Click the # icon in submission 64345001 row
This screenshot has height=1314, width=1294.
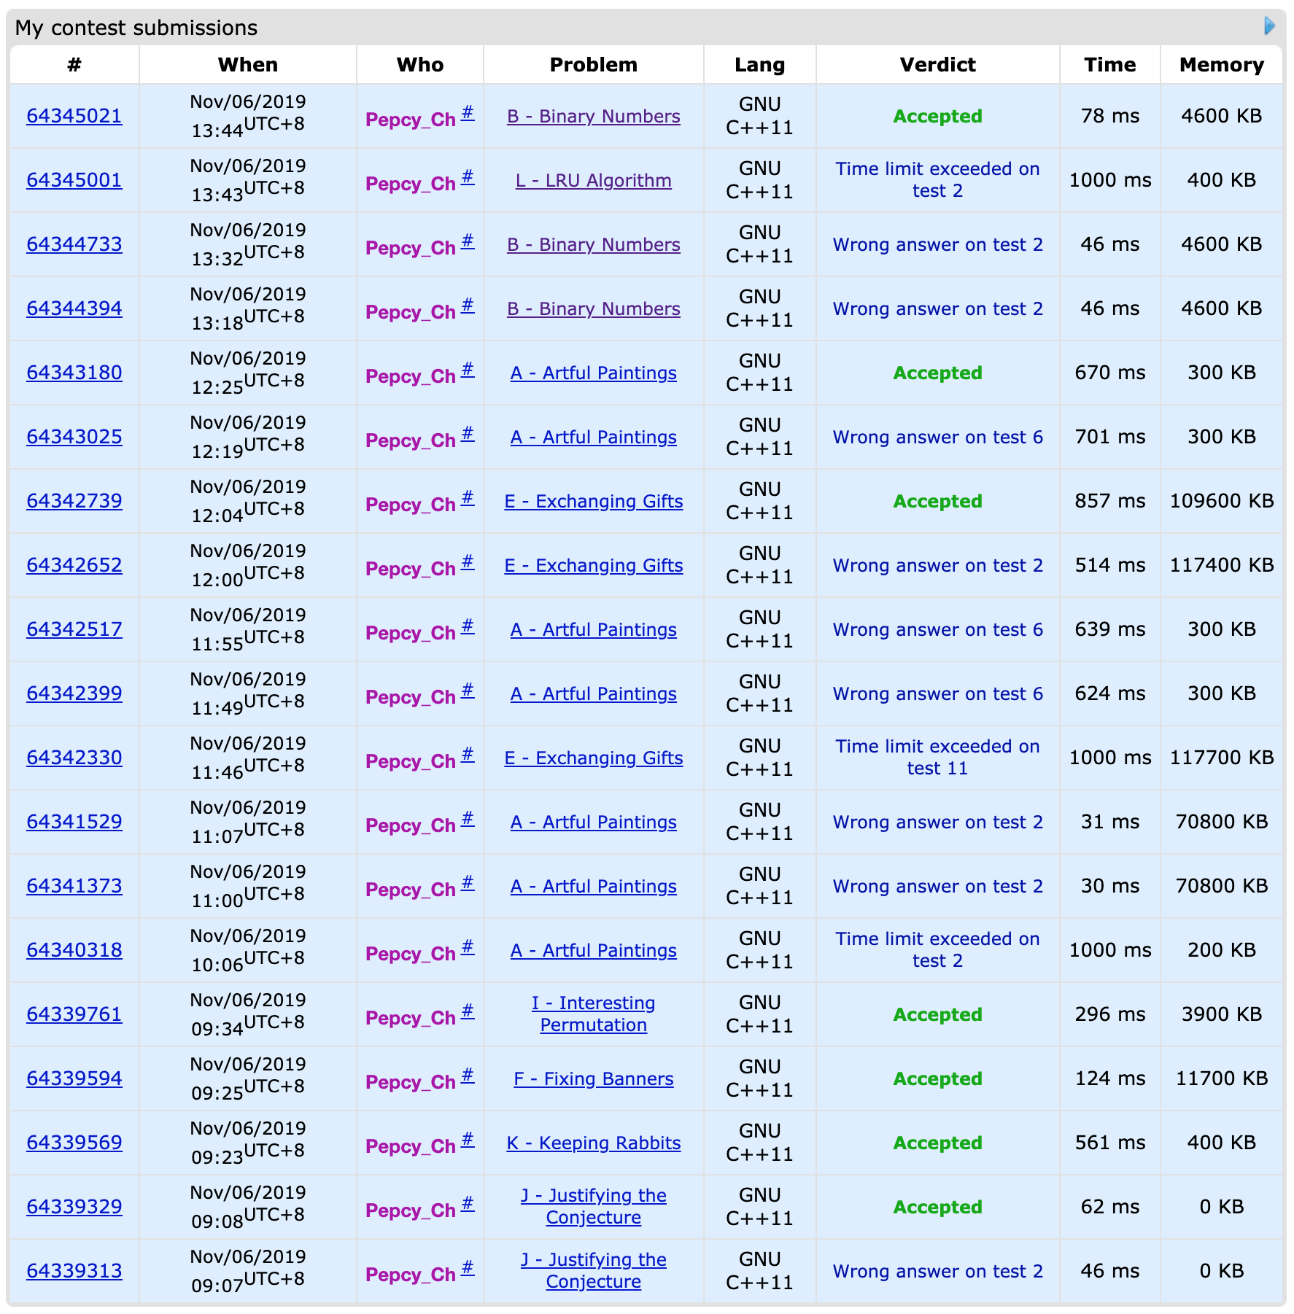point(468,177)
